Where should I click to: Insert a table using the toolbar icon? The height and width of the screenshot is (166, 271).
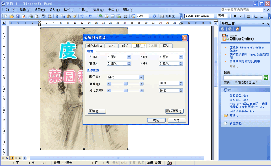[x=112, y=16]
